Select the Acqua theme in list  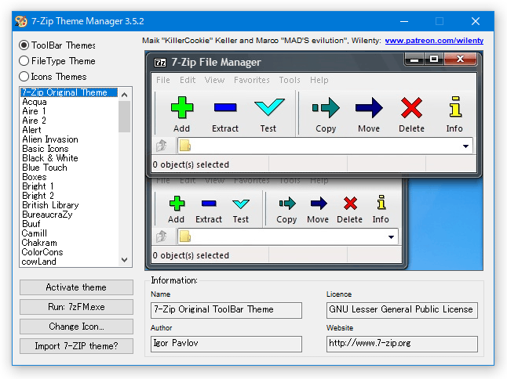click(69, 102)
